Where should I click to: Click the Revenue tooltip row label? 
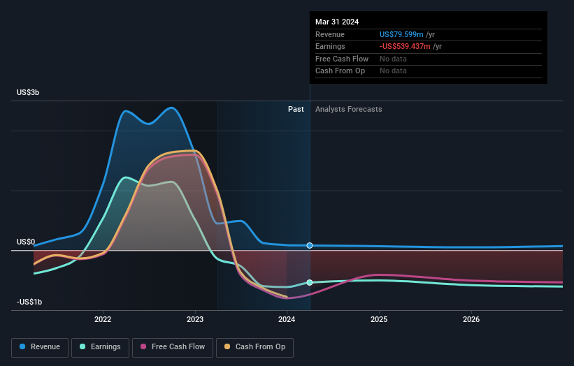[x=330, y=34]
